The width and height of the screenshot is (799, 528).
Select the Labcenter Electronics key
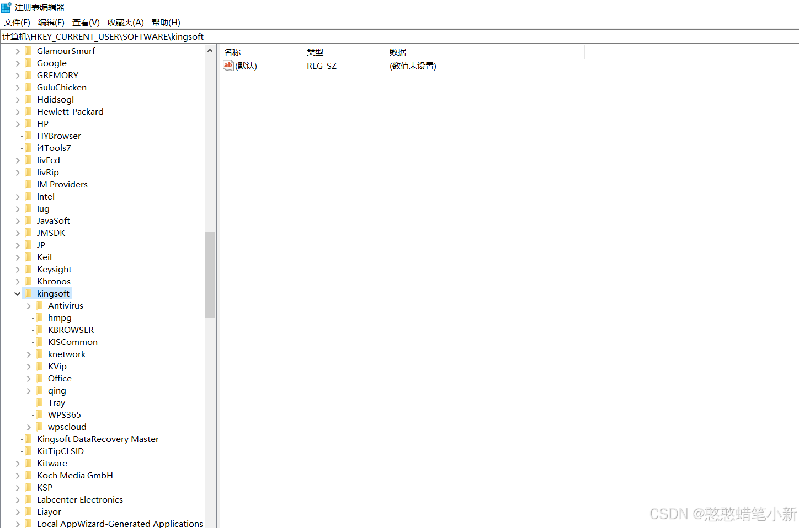click(80, 500)
